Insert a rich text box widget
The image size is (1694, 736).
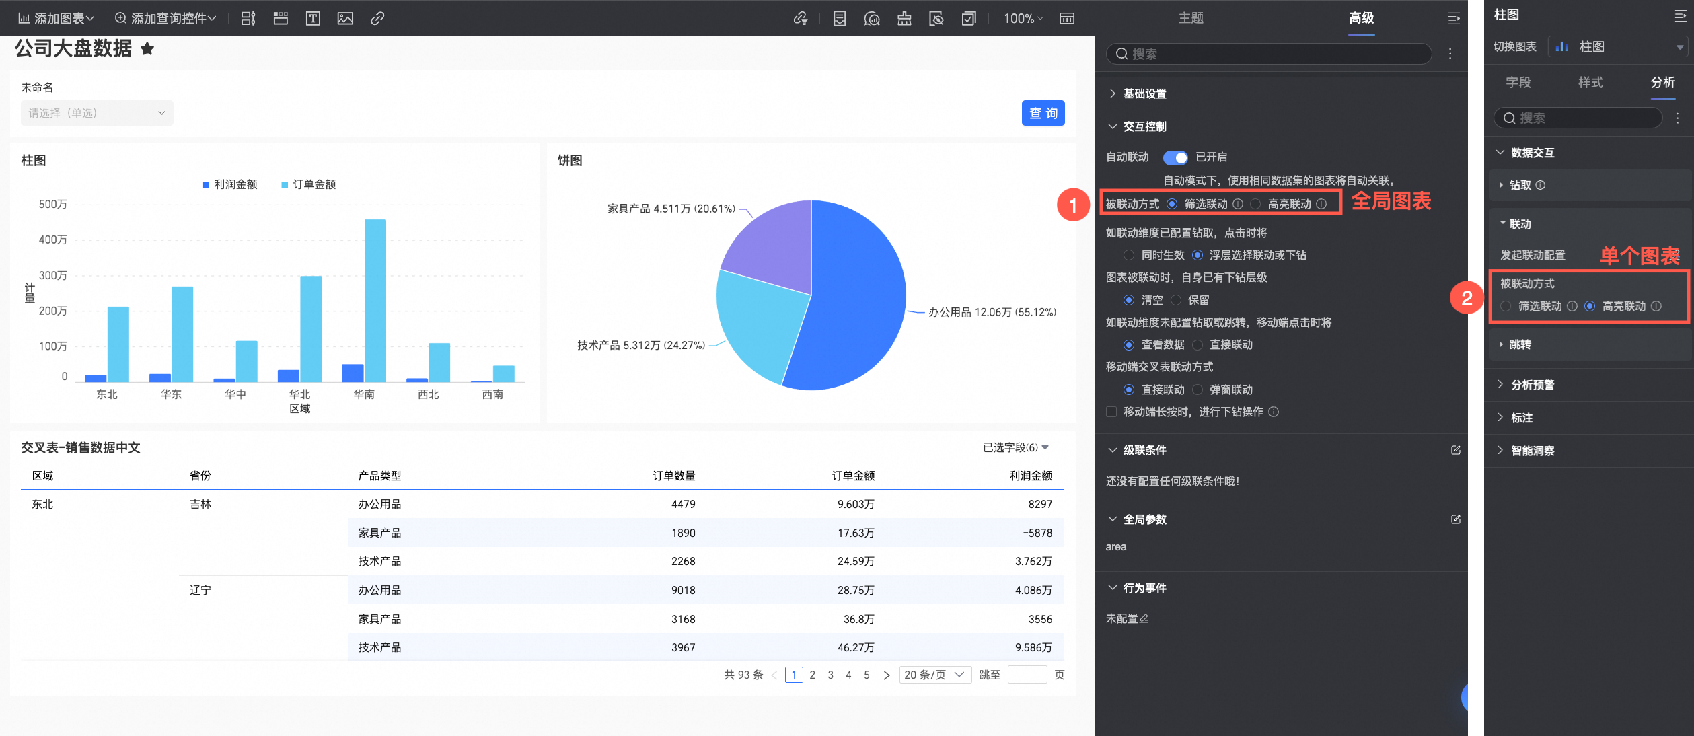point(313,19)
